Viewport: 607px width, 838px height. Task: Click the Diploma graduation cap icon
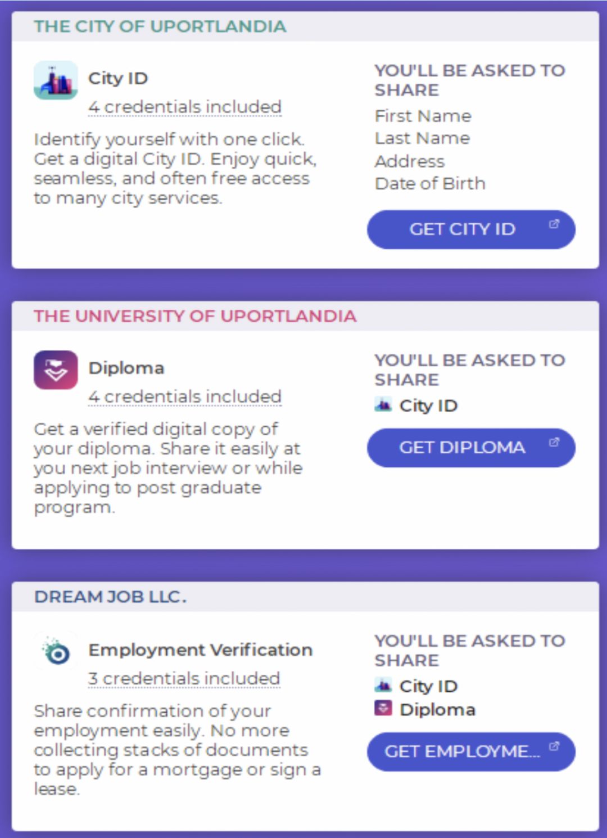pyautogui.click(x=56, y=370)
